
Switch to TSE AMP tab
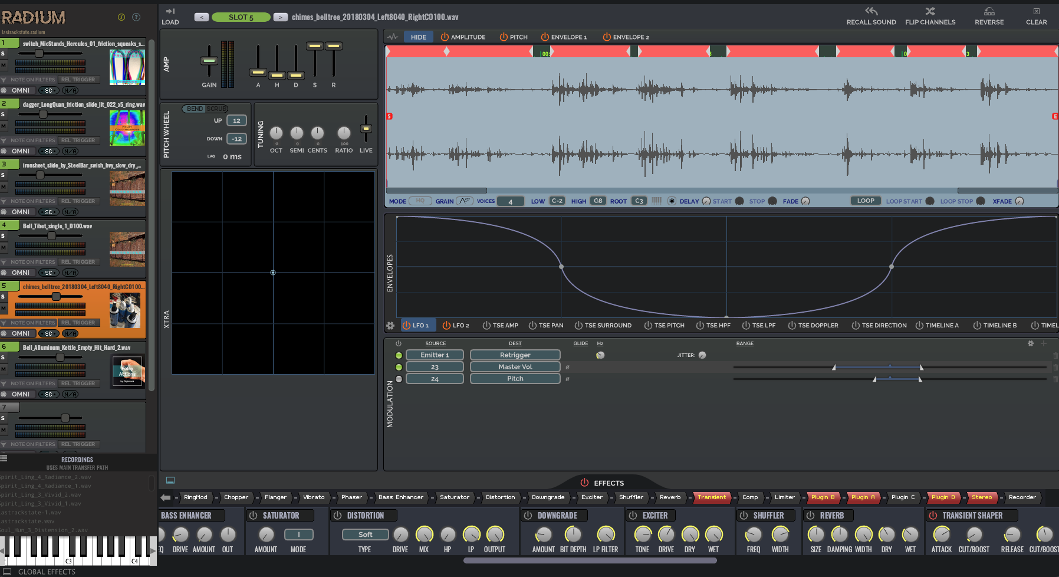pyautogui.click(x=500, y=326)
